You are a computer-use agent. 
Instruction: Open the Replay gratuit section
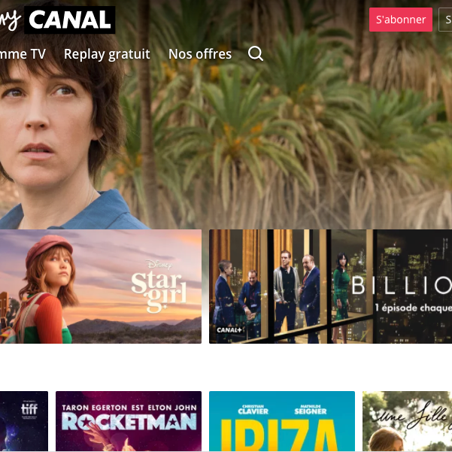[x=107, y=54]
